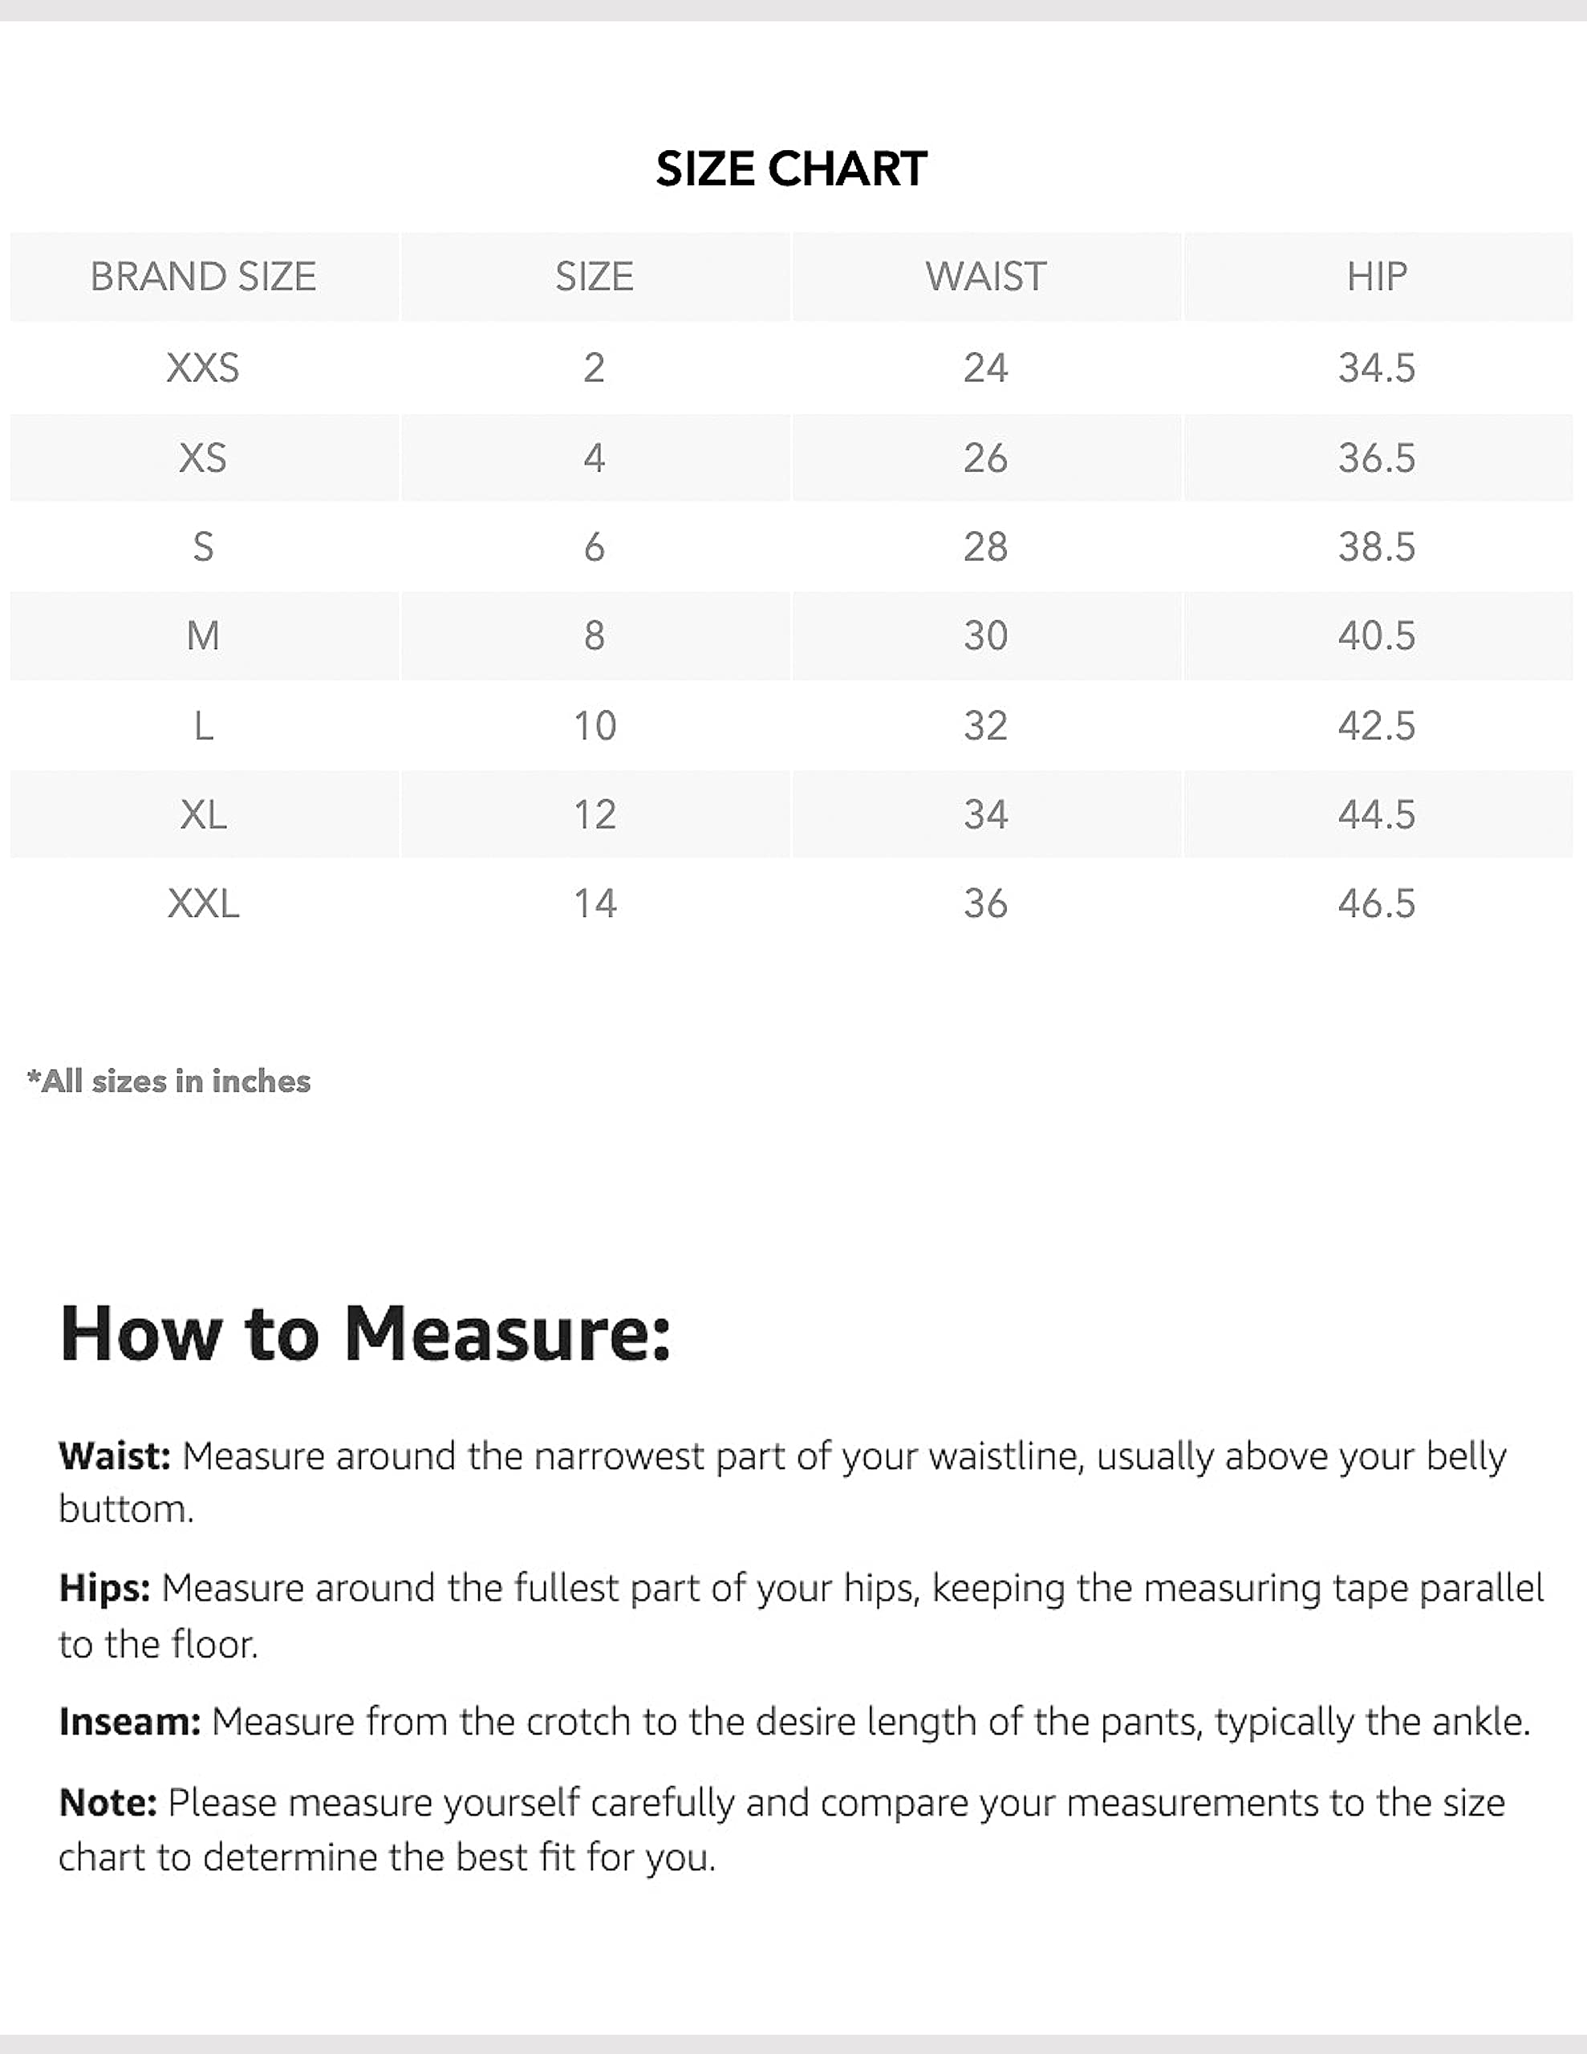Select the WAIST column header
1587x2054 pixels.
point(986,277)
